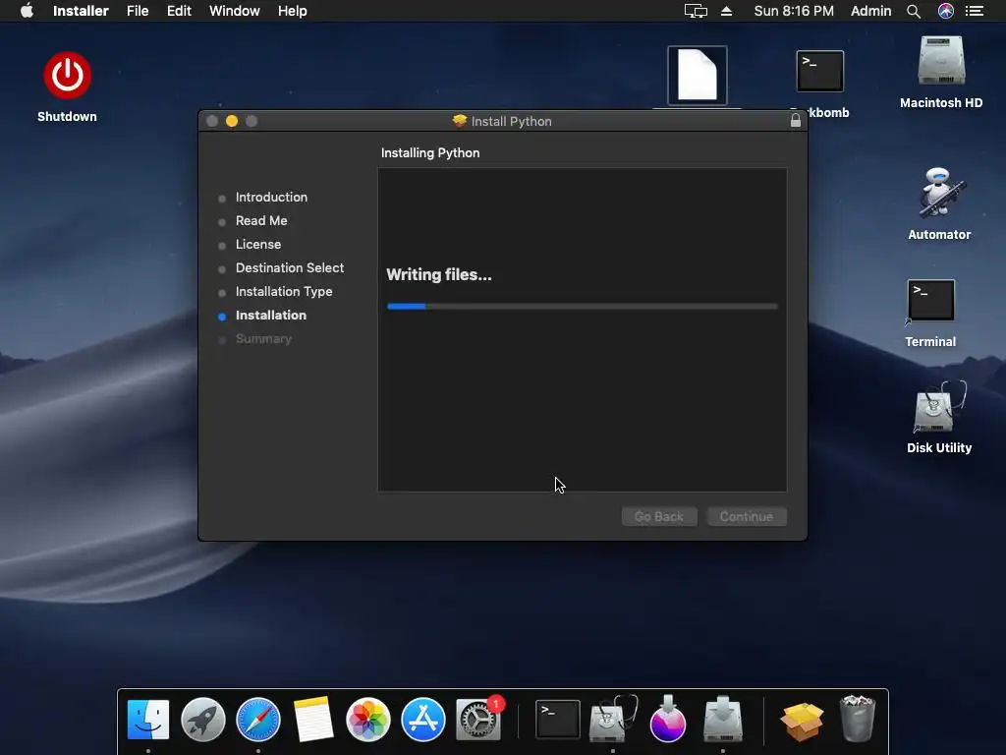1006x755 pixels.
Task: Minimize the Install Python window
Action: [x=232, y=121]
